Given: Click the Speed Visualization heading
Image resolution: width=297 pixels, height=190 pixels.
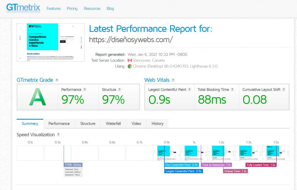Looking at the screenshot, I should (36, 135).
